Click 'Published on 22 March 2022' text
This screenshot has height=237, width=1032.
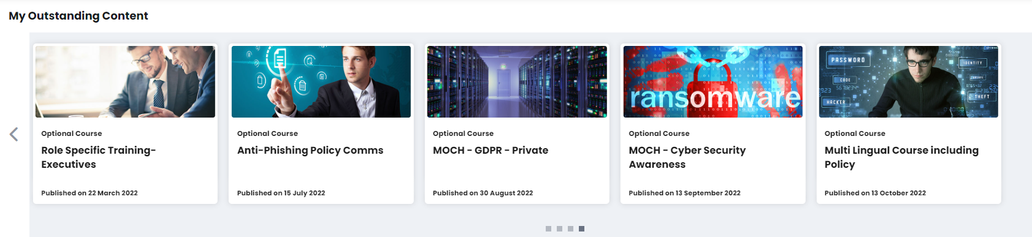[90, 193]
